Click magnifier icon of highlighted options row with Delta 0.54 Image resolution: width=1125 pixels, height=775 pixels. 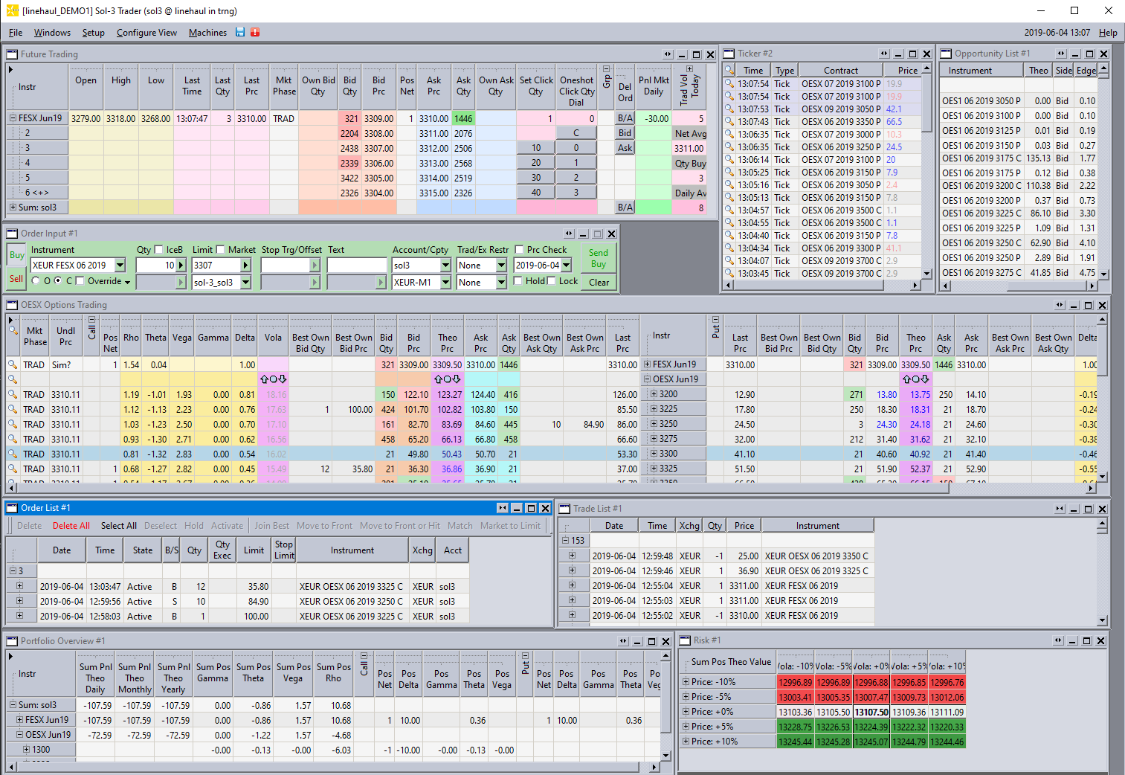point(13,454)
